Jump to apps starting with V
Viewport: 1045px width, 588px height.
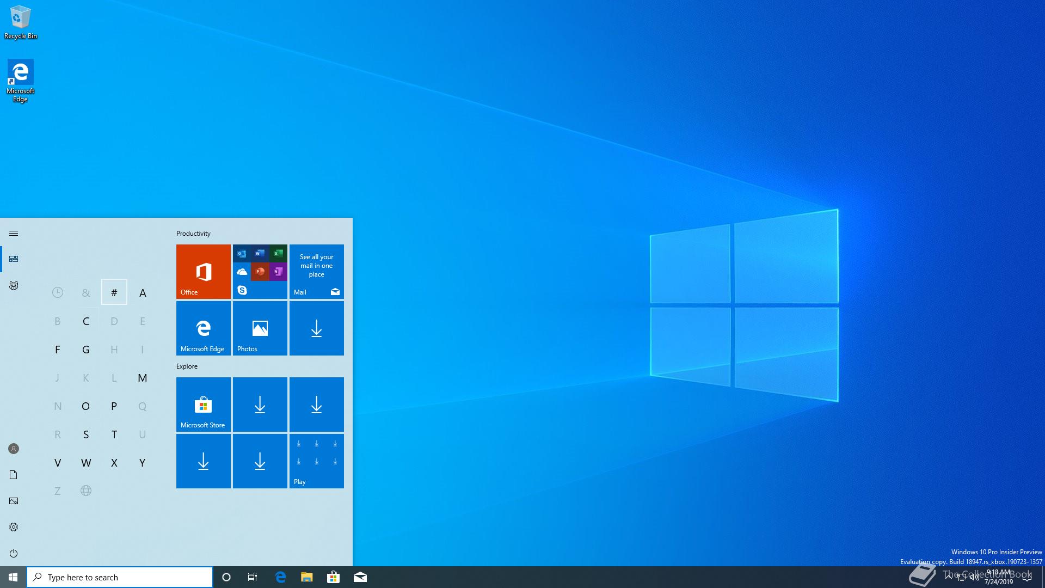[57, 462]
